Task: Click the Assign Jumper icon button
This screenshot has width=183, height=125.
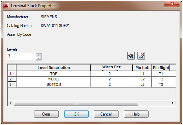Action: 131,56
